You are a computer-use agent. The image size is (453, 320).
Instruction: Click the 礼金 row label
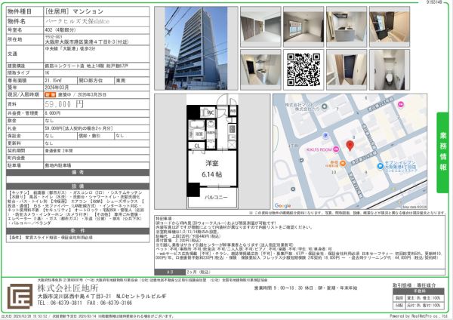pos(12,128)
